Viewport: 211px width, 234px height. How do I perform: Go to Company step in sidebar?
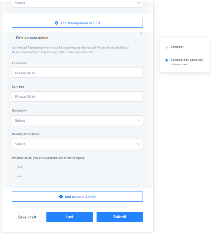177,47
